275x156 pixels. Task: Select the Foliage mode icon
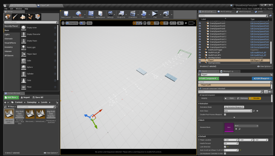tap(30, 17)
